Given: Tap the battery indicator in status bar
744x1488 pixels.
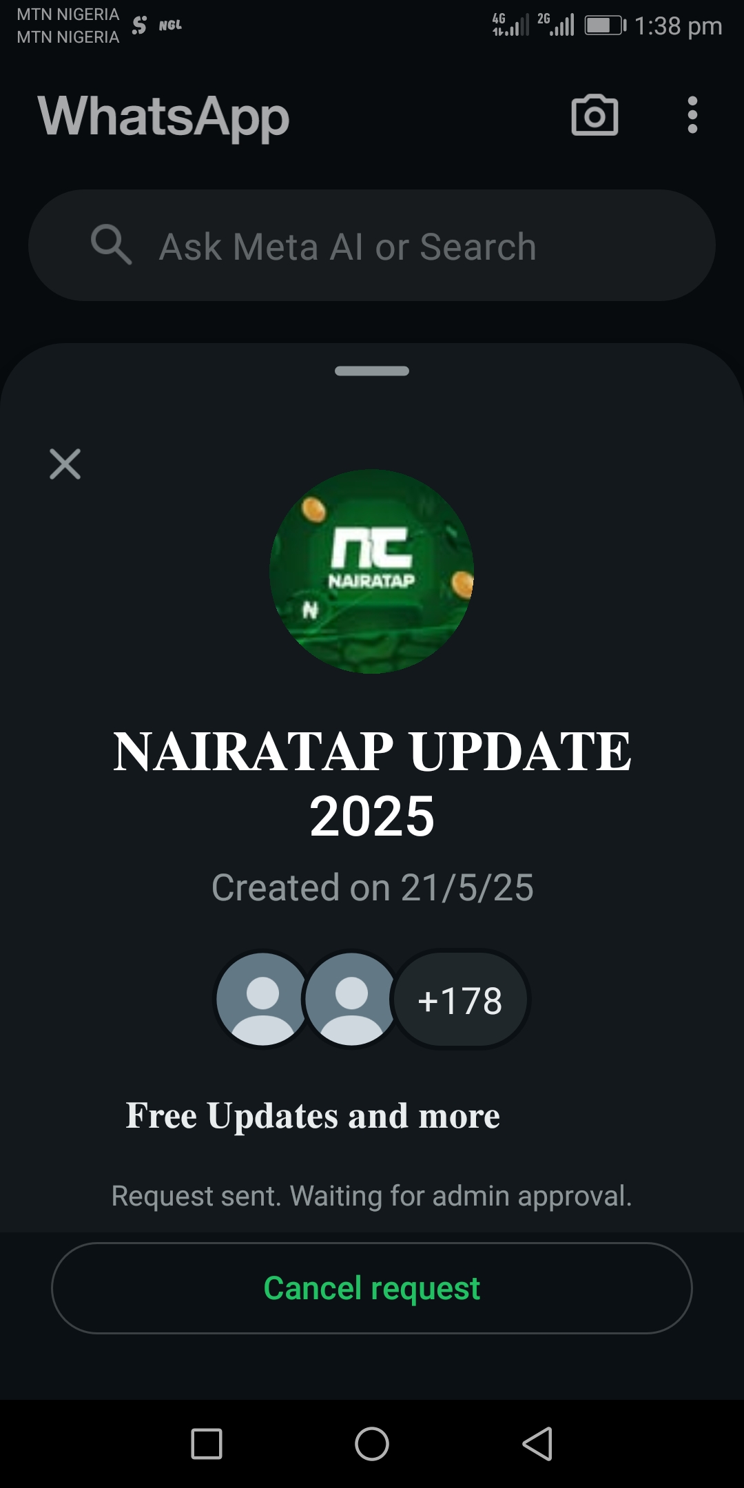Looking at the screenshot, I should pyautogui.click(x=606, y=25).
